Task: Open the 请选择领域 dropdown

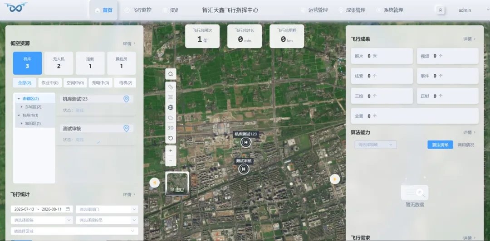Action: pos(376,145)
